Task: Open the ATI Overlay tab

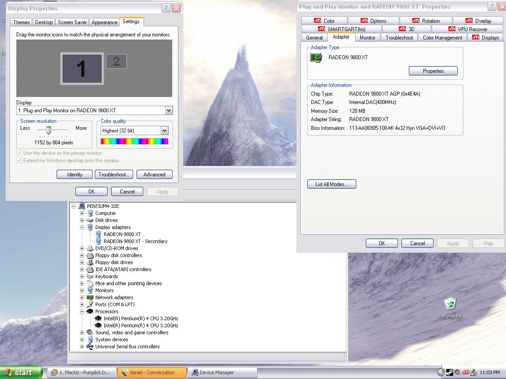Action: 478,21
